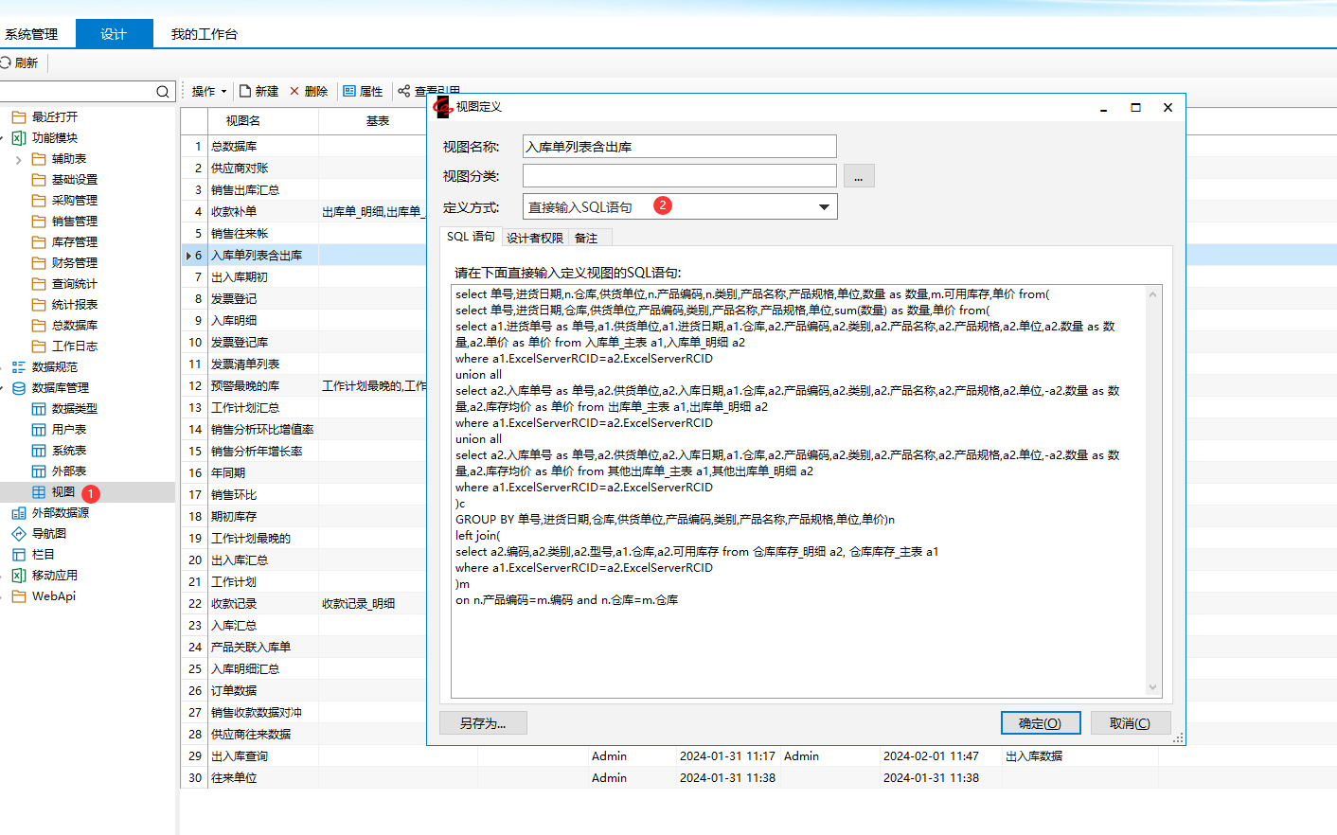The width and height of the screenshot is (1337, 835).
Task: Select the 移动应用 sidebar item
Action: 54,576
